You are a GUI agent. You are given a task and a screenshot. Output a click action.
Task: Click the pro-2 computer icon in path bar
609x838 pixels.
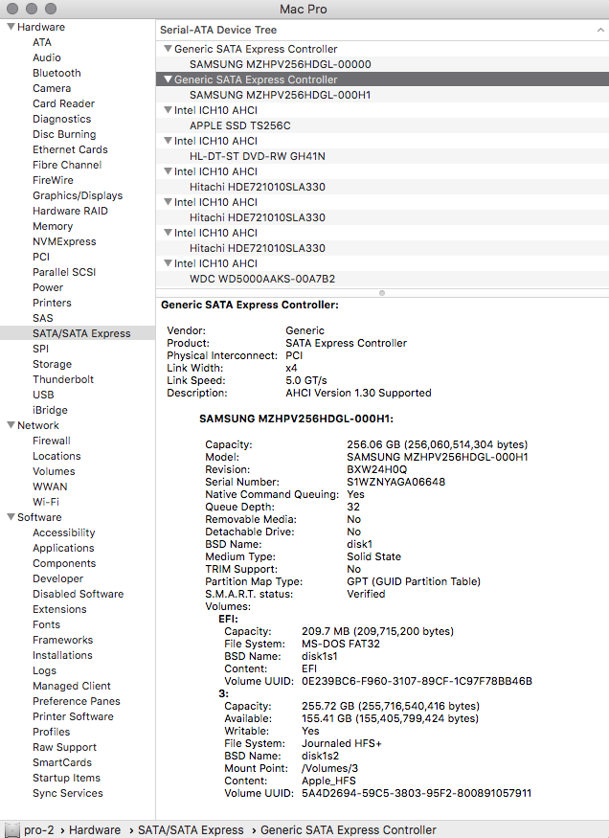pos(12,830)
